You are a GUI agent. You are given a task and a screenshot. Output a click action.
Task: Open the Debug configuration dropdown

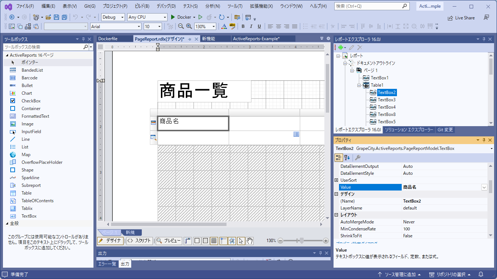coord(113,17)
